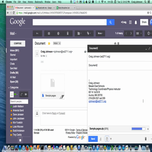Open the settings gear menu
Screen dimensions: 152x152
point(149,33)
